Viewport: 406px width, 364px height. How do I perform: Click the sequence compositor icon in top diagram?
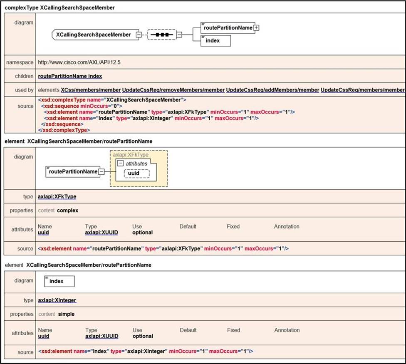[162, 35]
